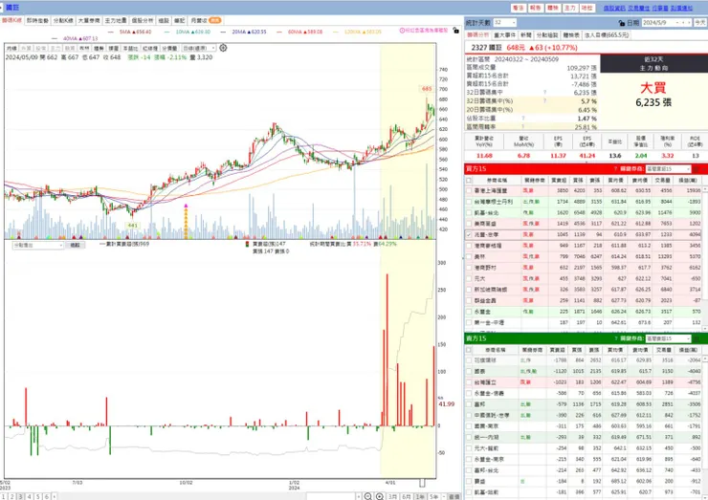Click the button beside the 分點進出 dropdown

75,245
